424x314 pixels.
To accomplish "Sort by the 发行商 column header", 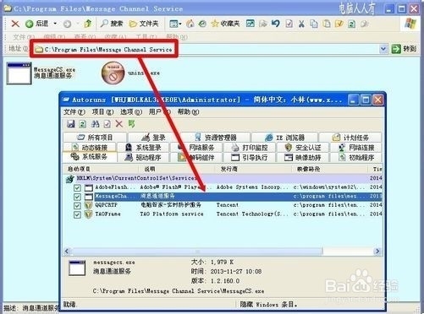I will 254,169.
